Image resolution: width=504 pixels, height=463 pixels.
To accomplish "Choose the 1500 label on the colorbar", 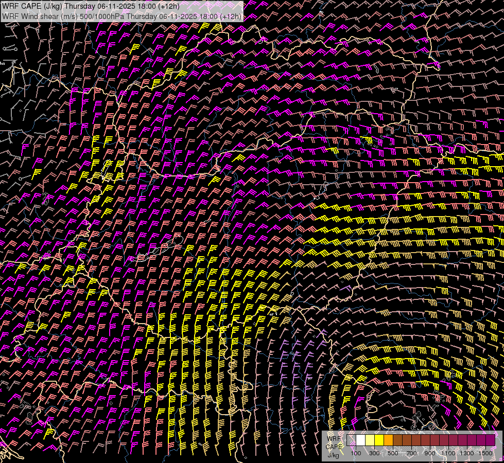I will (x=485, y=453).
